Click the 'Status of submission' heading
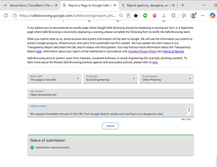Screen dimensions: 217x167 point(47,140)
